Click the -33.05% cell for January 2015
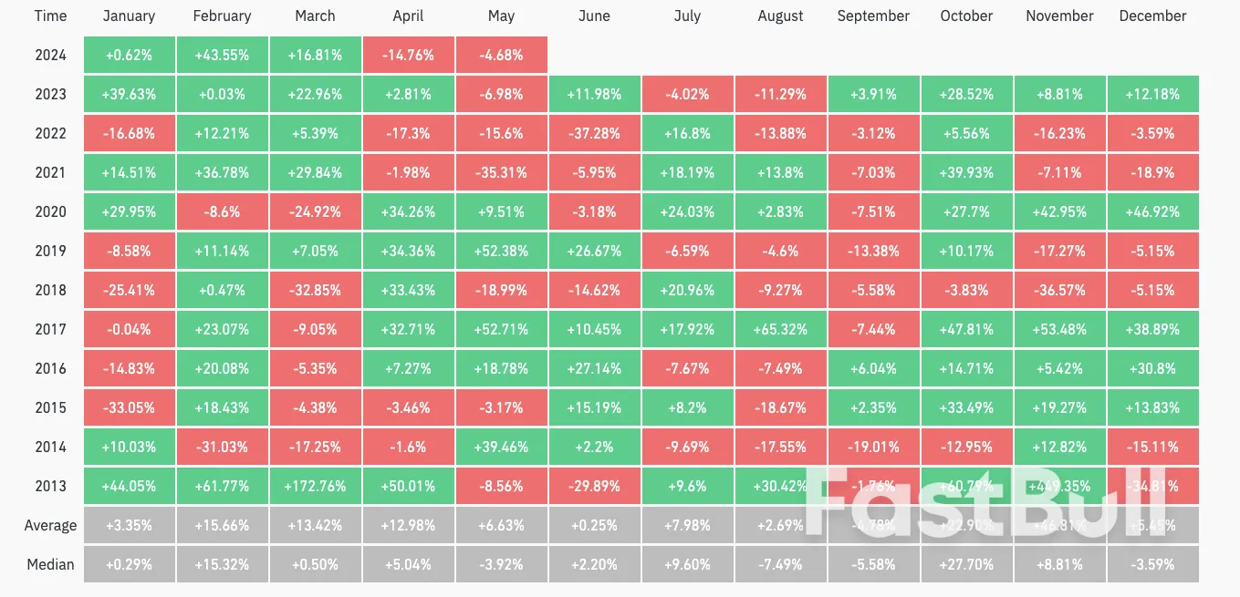This screenshot has height=597, width=1240. (x=129, y=408)
